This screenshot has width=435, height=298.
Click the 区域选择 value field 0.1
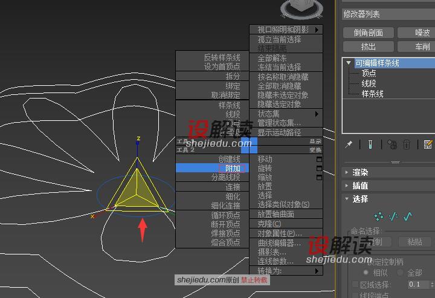(x=418, y=285)
